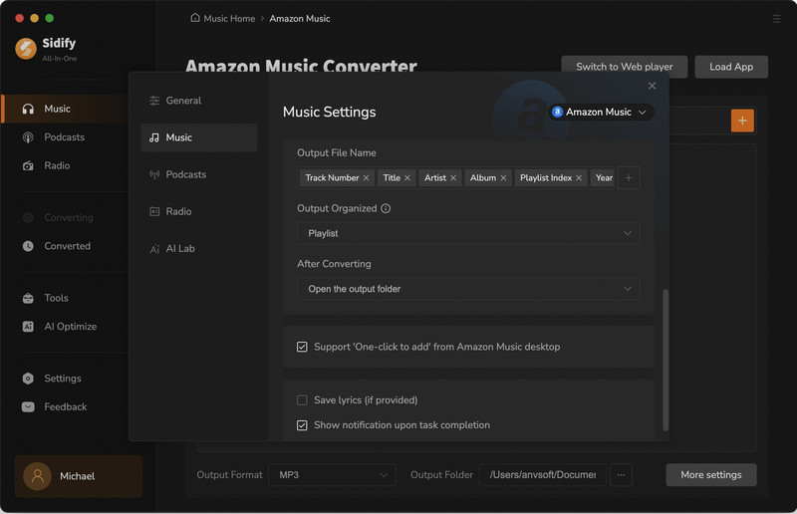Remove the Album tag from file name

click(503, 178)
